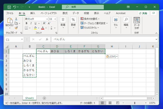Screen dimensions: 163x109
Task: Click the Select All corner triangle
Action: [x=7, y=46]
